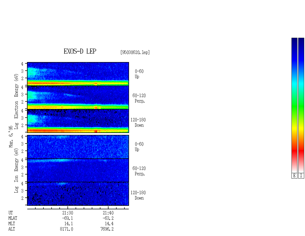305x236 pixels.
Task: Click the 21:30 UT tick label
Action: coord(68,213)
